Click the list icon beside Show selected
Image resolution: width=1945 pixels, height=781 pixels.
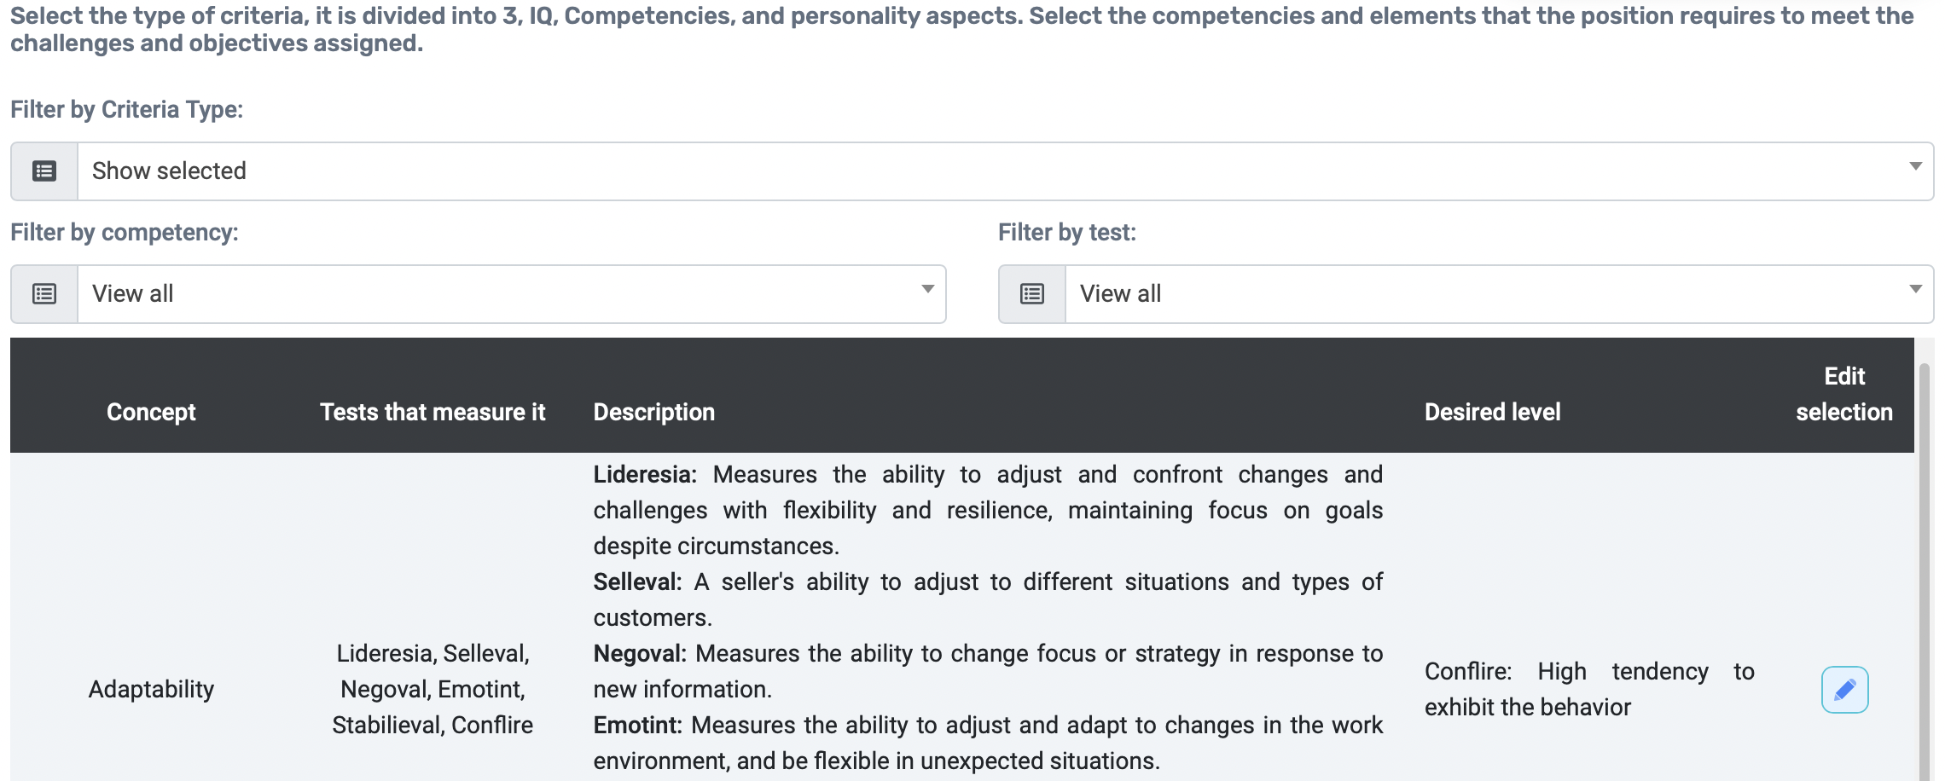(x=44, y=171)
